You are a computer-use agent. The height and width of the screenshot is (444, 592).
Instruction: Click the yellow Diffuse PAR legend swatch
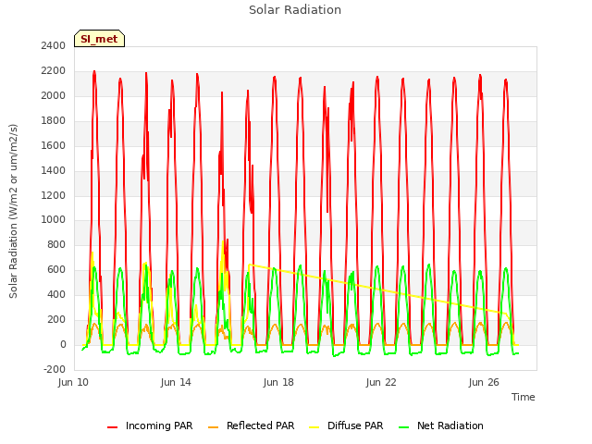coord(314,427)
